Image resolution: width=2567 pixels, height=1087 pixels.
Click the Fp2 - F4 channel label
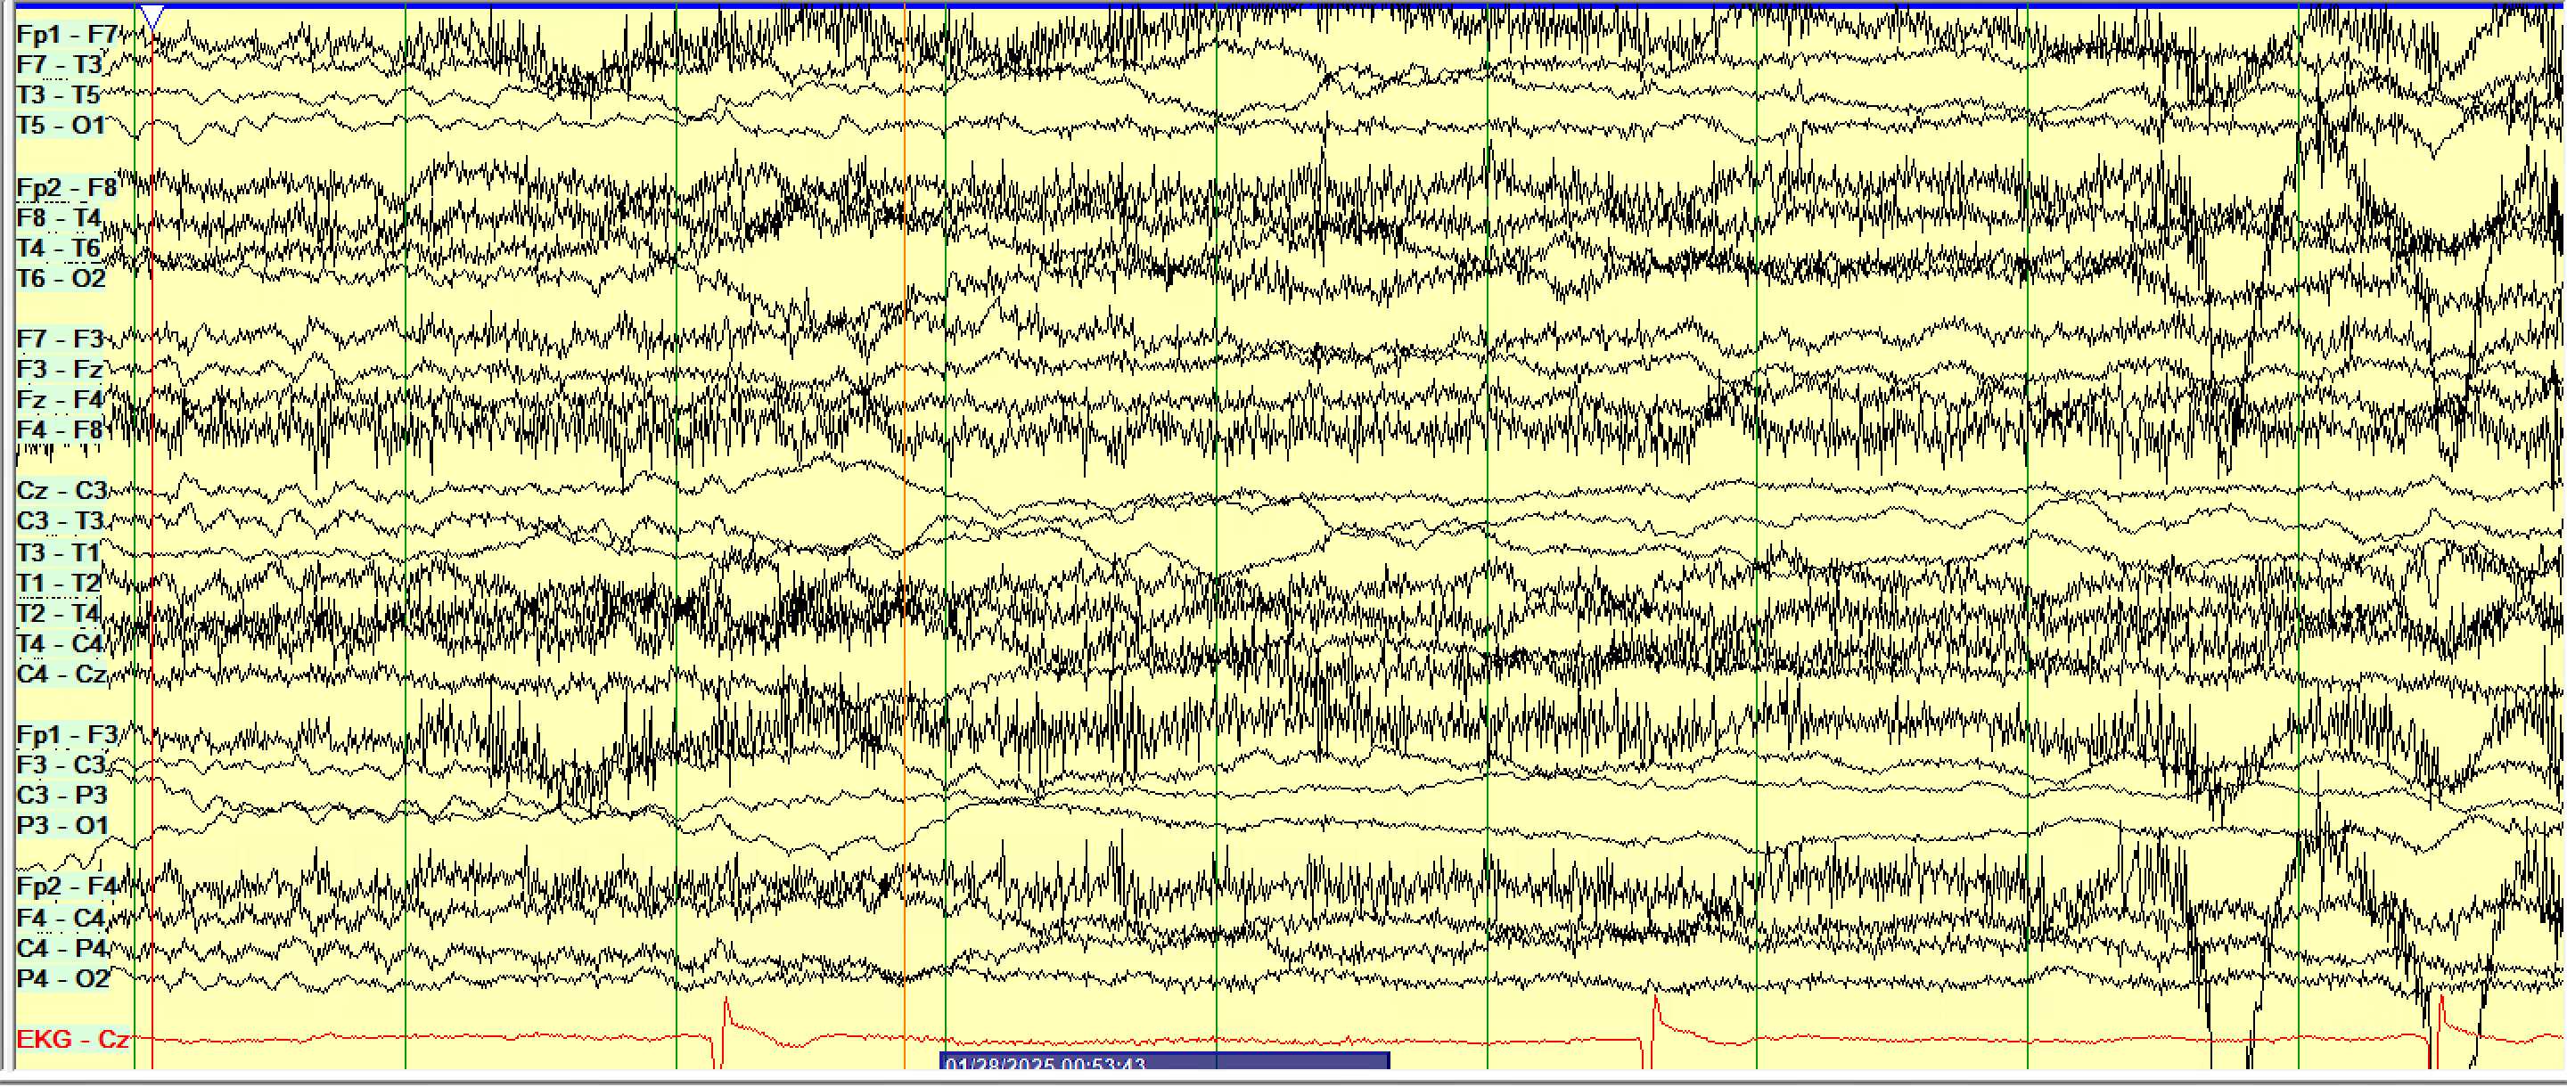[x=67, y=887]
